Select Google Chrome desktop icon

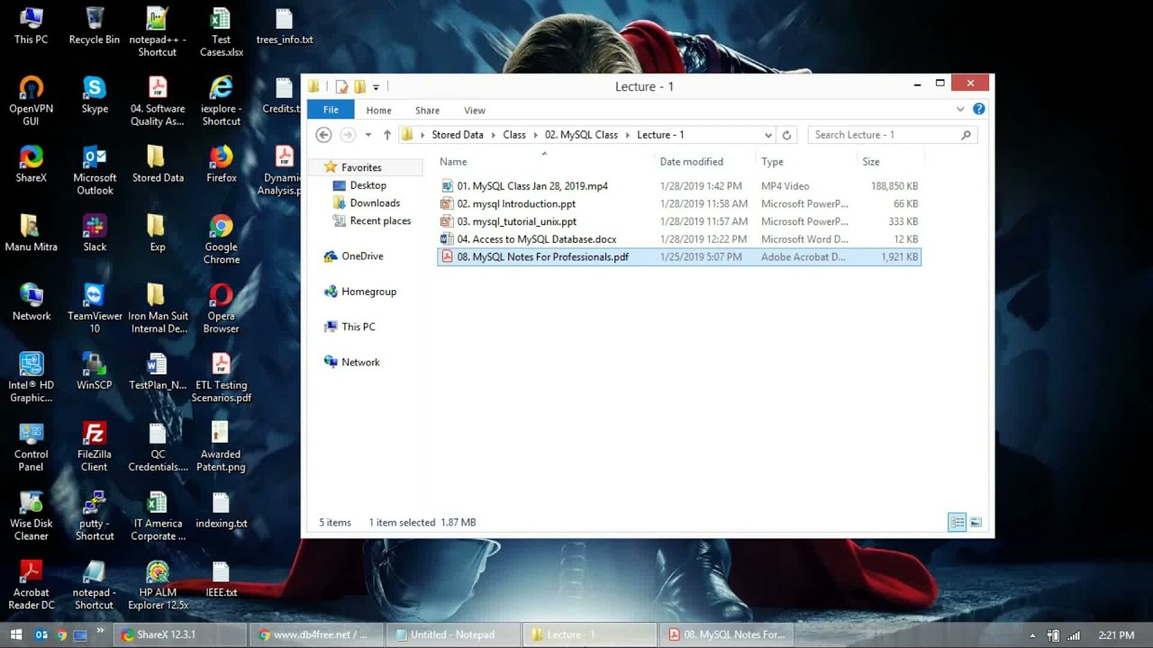click(x=221, y=238)
